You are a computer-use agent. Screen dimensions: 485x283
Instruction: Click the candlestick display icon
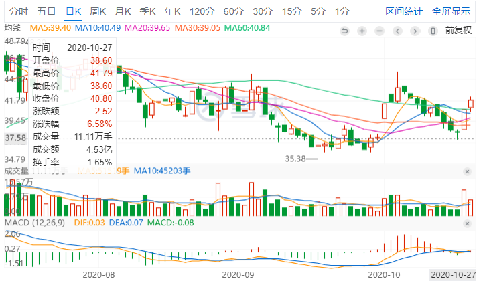tap(433, 31)
